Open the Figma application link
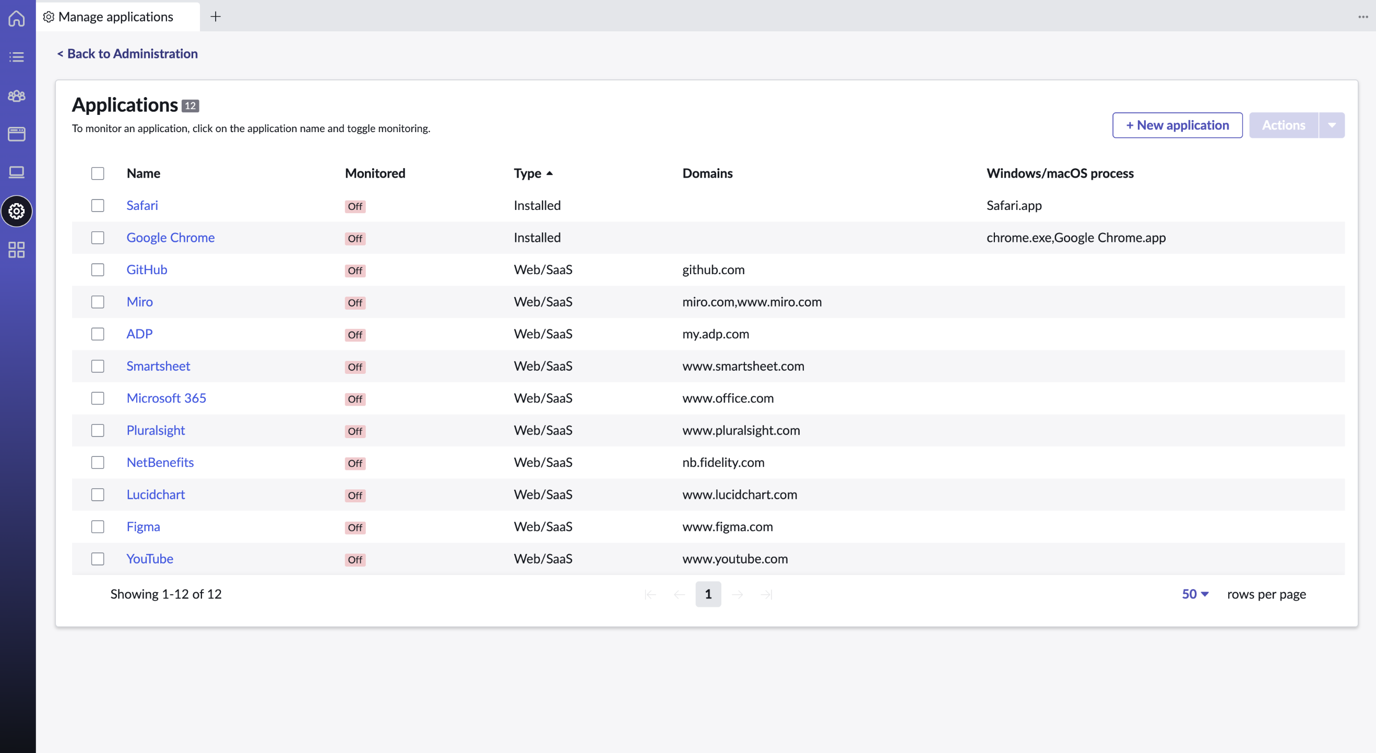 (x=143, y=527)
